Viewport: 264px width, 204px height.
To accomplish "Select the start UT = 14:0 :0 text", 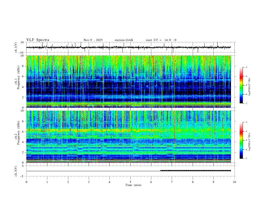I will click(x=161, y=40).
